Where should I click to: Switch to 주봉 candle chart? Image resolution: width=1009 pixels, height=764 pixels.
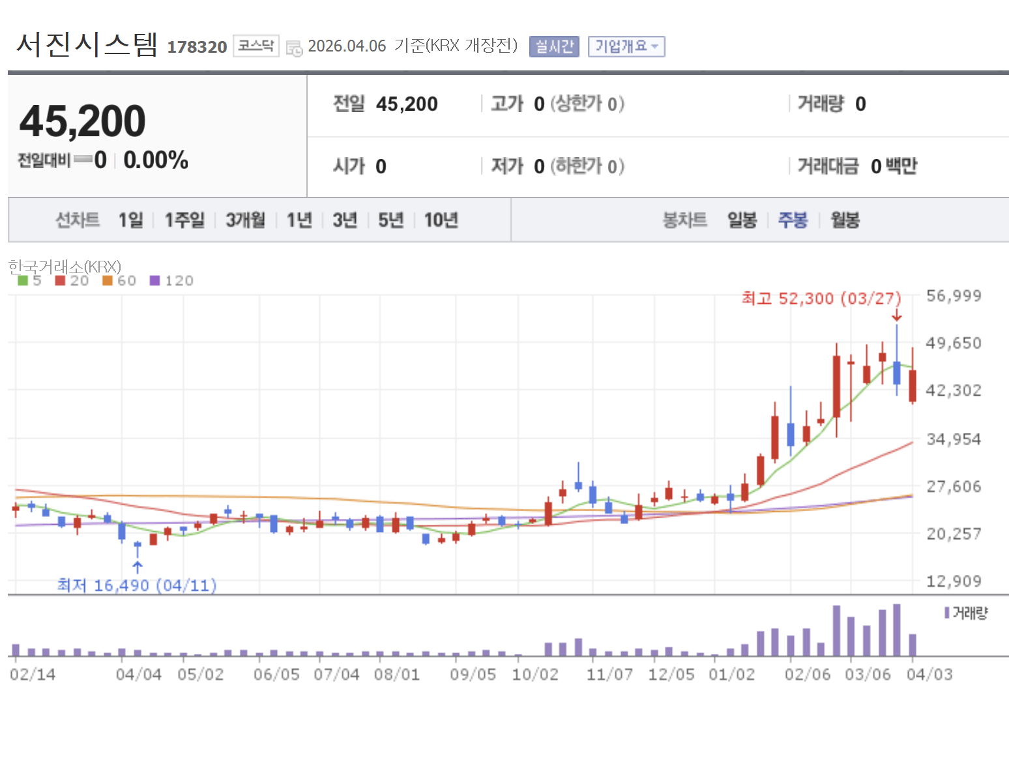(793, 220)
